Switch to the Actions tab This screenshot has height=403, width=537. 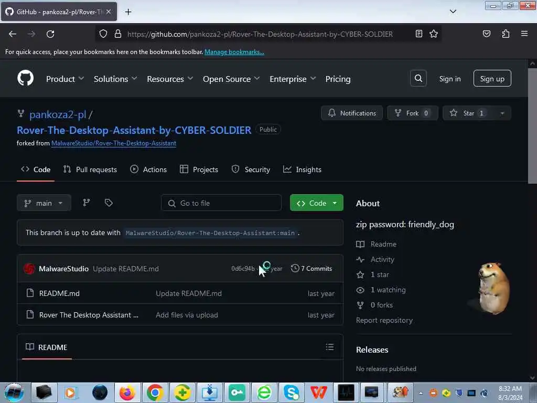click(x=148, y=169)
